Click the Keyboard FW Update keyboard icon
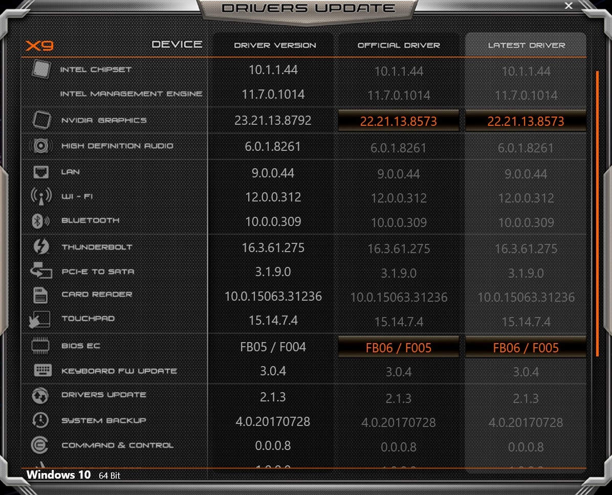Image resolution: width=612 pixels, height=495 pixels. (42, 370)
